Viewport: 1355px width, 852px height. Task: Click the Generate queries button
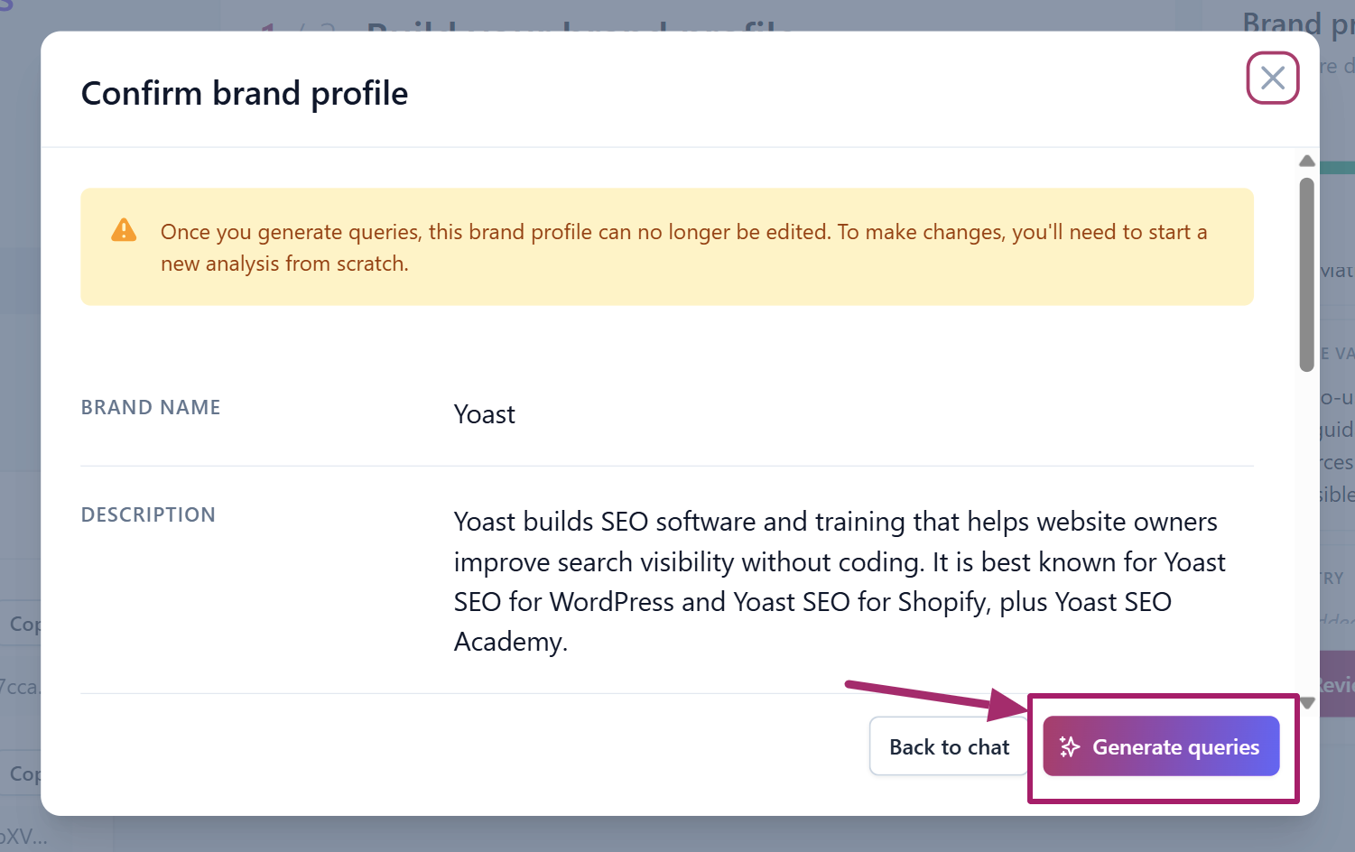[x=1161, y=746]
